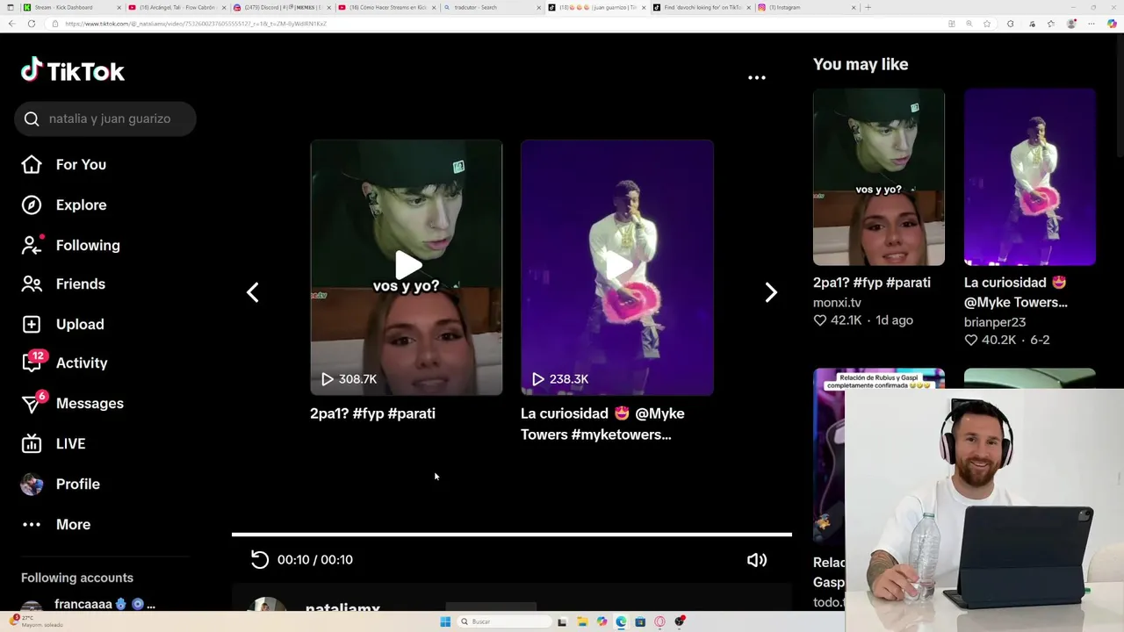Play the Myke Towers suggested video thumbnail
This screenshot has height=632, width=1124.
pyautogui.click(x=617, y=267)
